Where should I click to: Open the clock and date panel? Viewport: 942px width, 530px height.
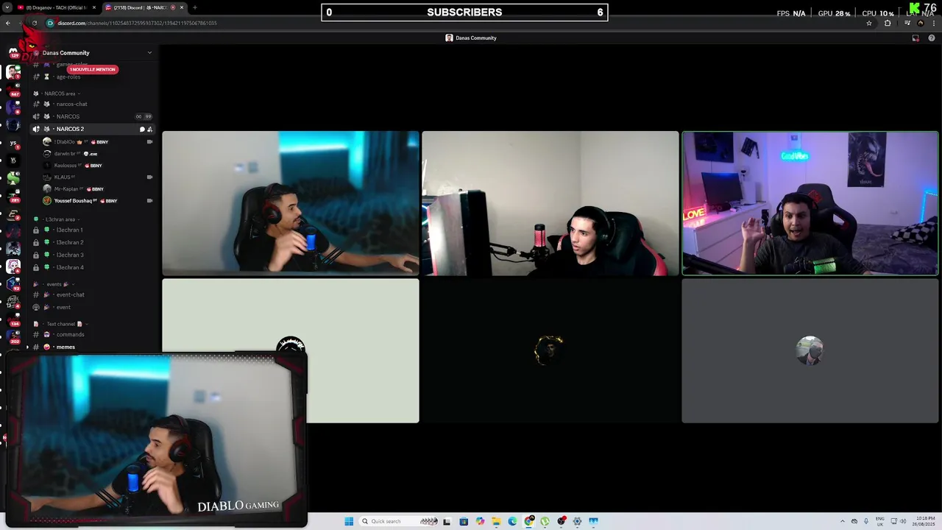tap(925, 521)
